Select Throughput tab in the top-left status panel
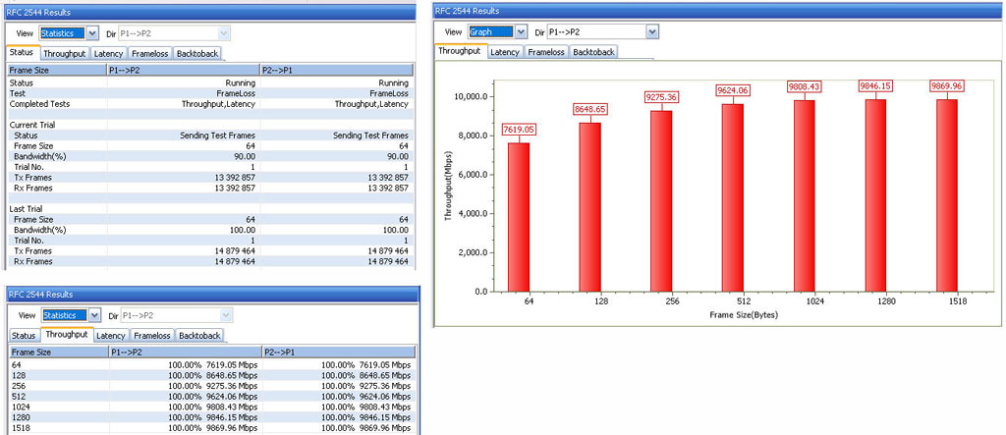 pos(64,53)
